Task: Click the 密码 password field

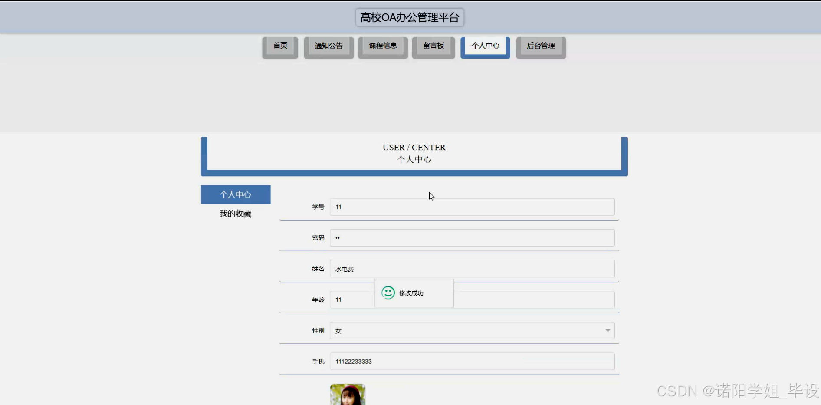Action: pos(472,237)
